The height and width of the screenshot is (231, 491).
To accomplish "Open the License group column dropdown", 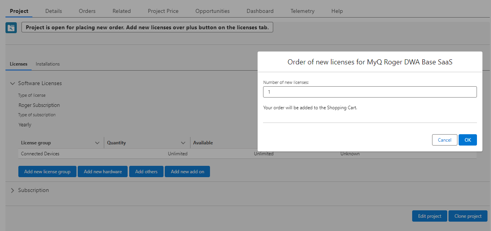I will click(x=97, y=143).
